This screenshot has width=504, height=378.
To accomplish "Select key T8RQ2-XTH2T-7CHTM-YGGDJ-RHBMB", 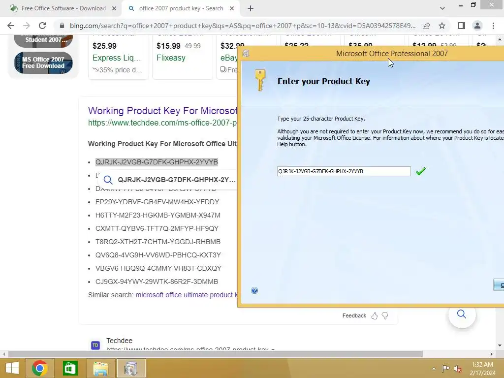I will [158, 242].
